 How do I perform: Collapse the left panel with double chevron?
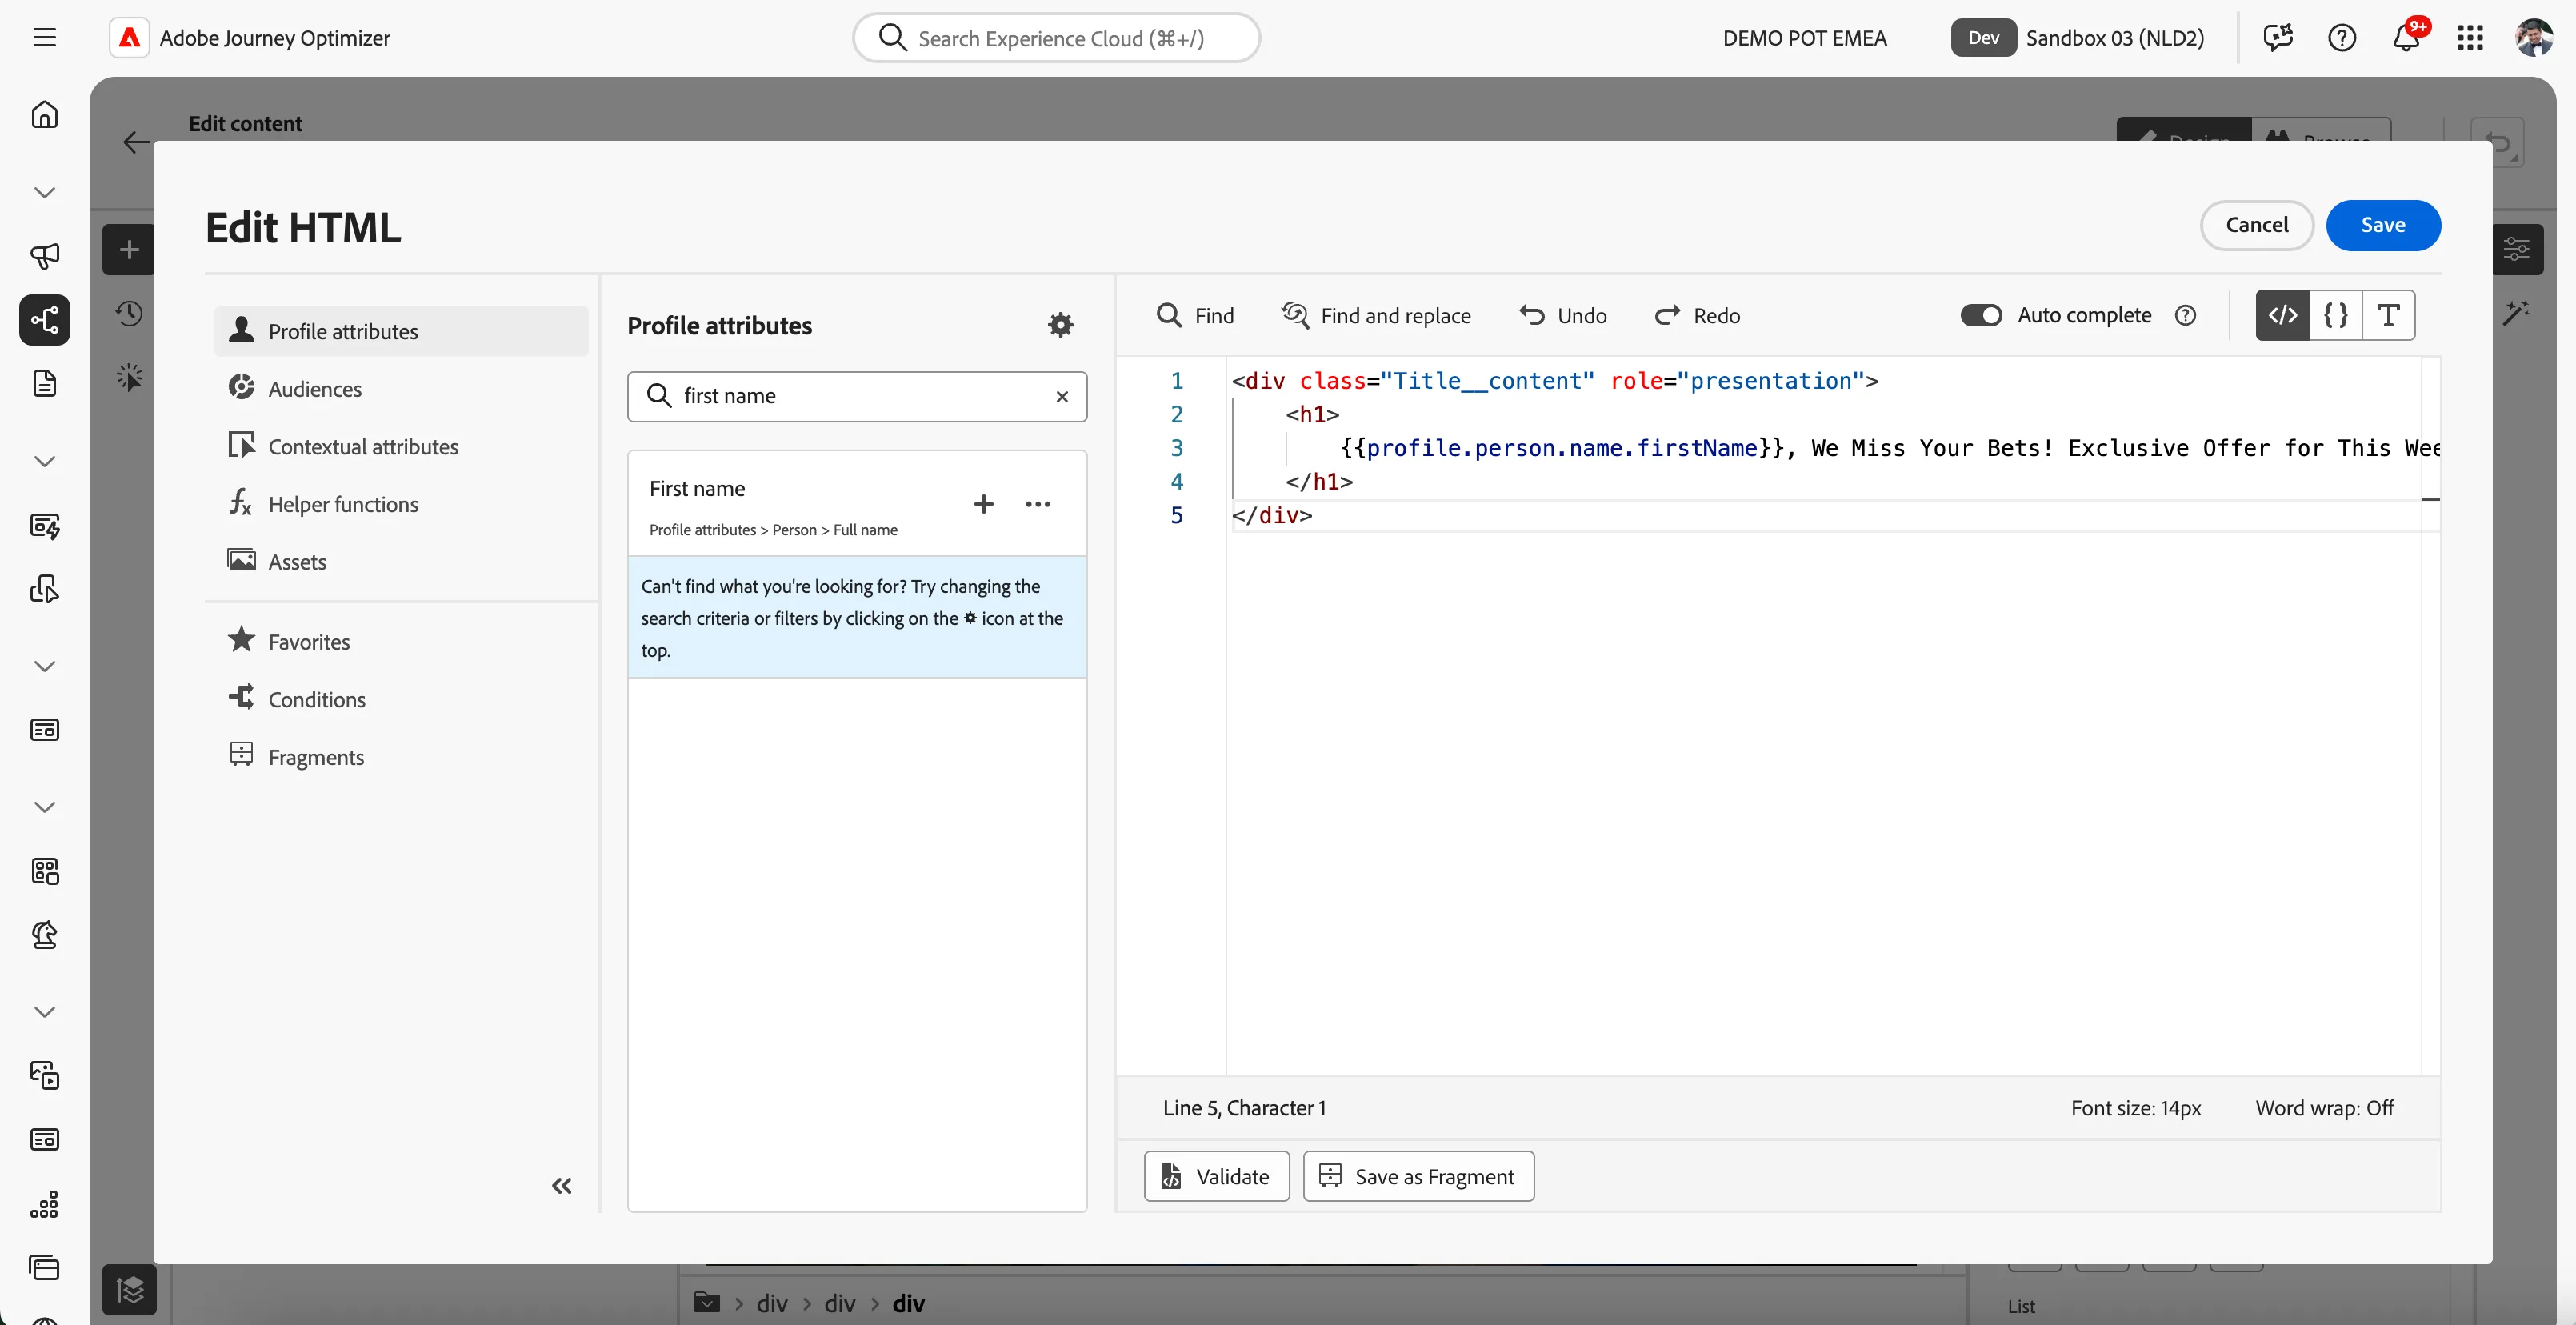562,1186
